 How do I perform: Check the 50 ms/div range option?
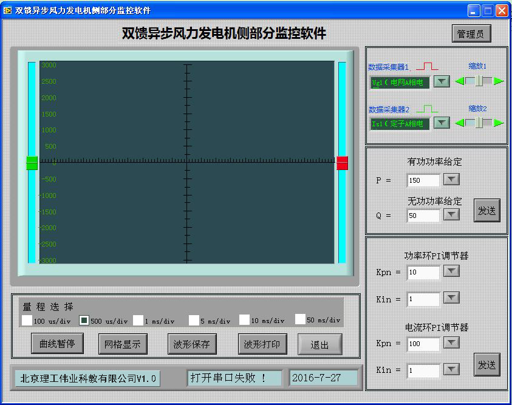tap(300, 319)
